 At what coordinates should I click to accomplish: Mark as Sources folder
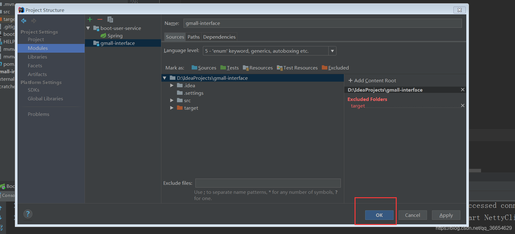[204, 68]
